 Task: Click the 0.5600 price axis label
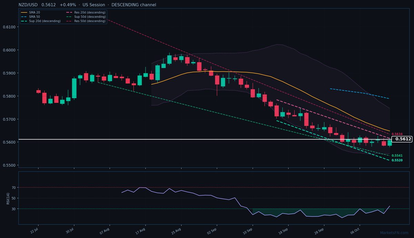[x=9, y=142]
